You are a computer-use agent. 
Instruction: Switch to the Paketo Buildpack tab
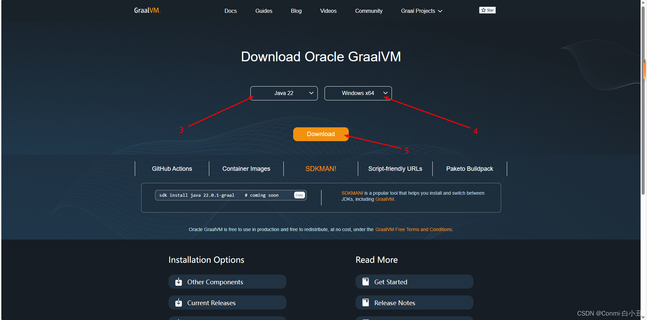(469, 168)
